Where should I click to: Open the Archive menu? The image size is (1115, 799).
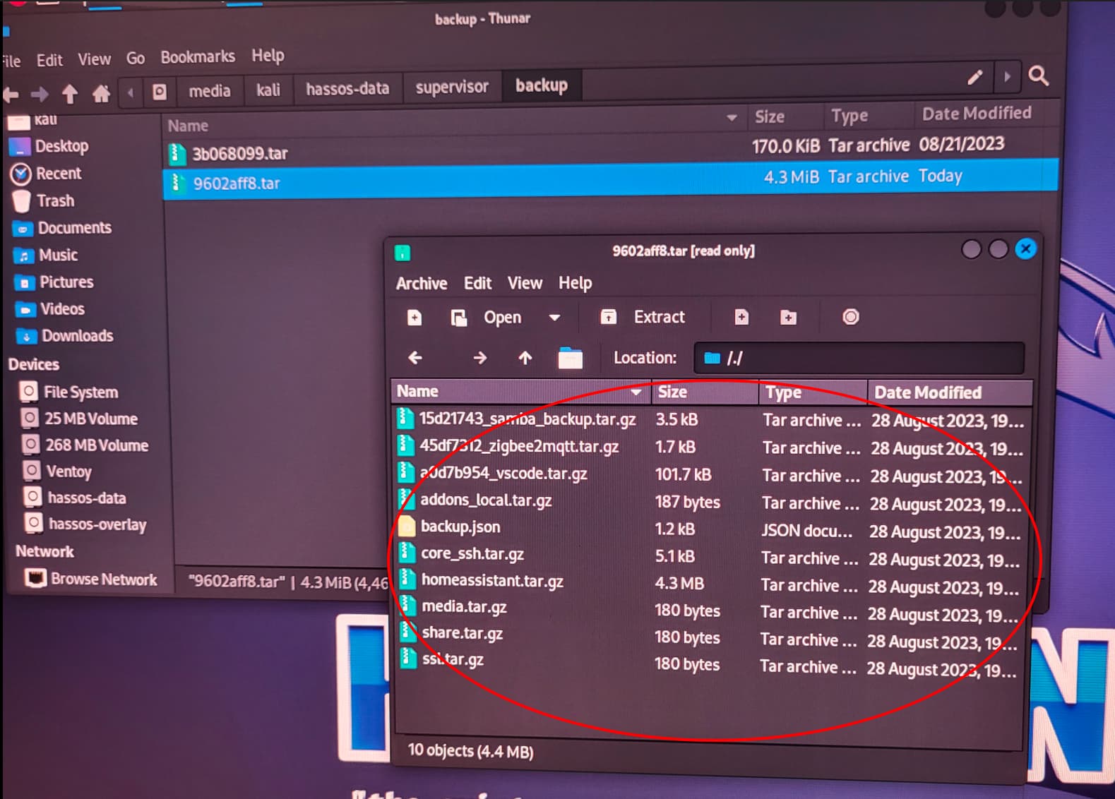[422, 283]
